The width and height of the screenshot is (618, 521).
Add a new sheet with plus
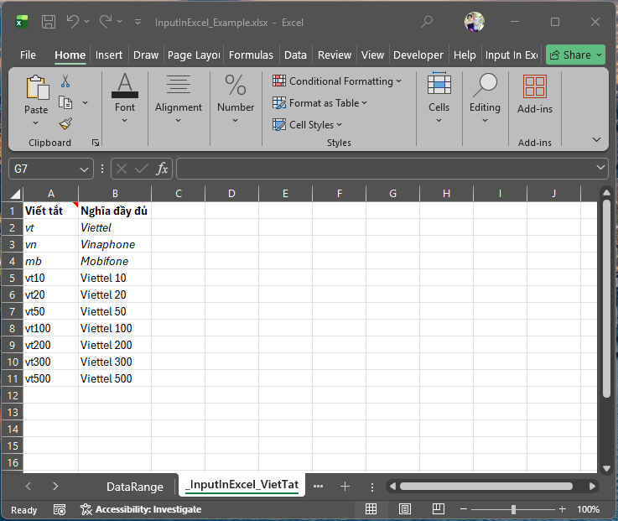point(345,487)
